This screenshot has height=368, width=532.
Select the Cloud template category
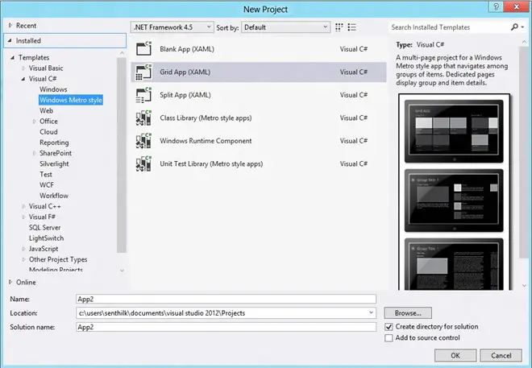[48, 132]
